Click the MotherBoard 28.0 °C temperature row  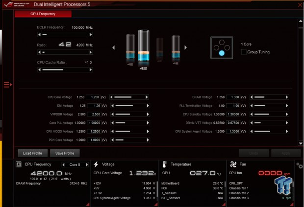coord(192,183)
